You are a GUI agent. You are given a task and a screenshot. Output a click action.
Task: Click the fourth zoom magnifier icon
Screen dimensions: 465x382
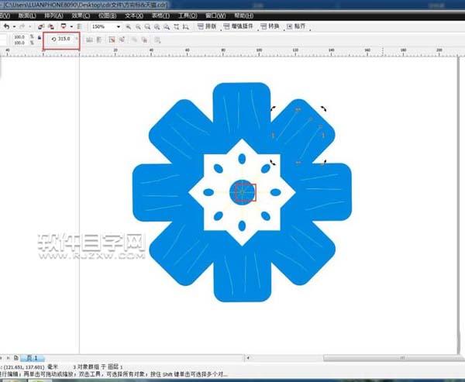[157, 27]
